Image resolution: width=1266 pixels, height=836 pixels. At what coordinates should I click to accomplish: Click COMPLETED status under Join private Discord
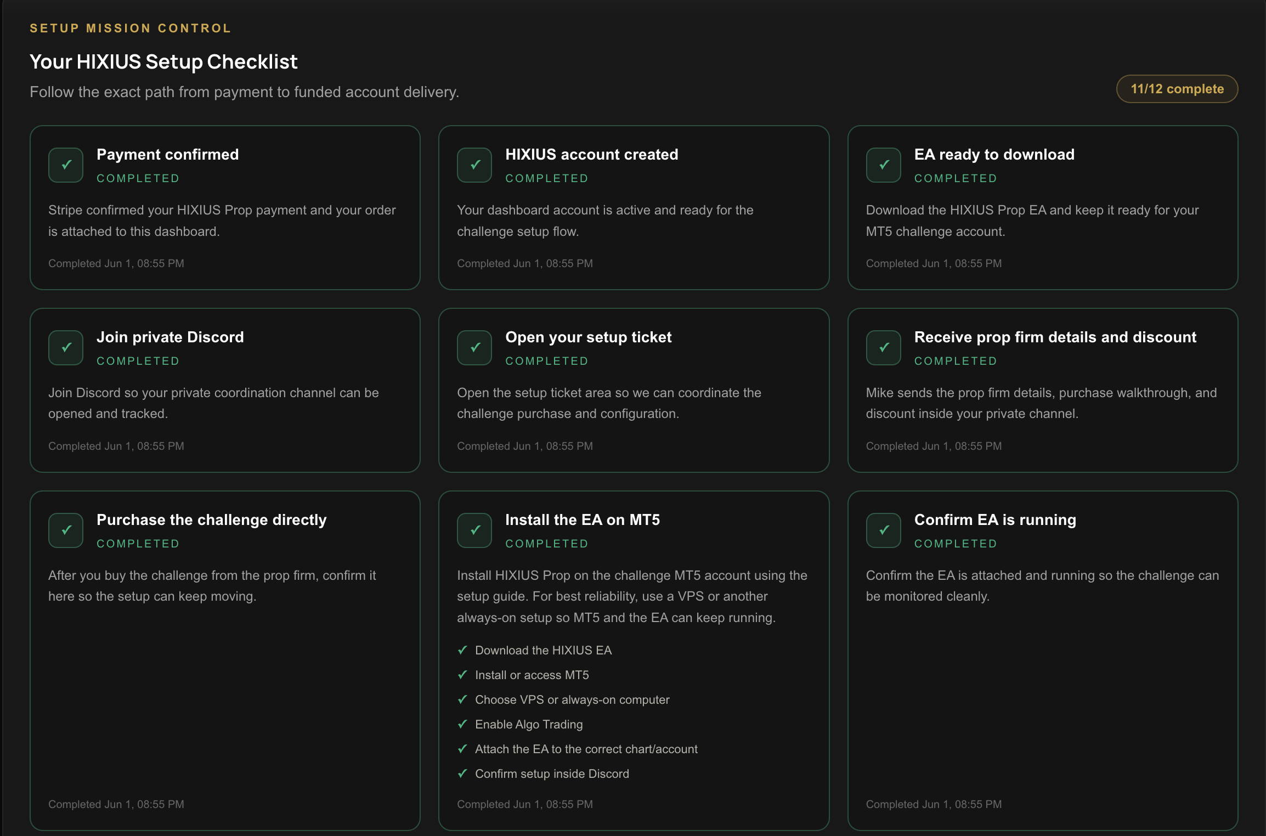pos(138,361)
